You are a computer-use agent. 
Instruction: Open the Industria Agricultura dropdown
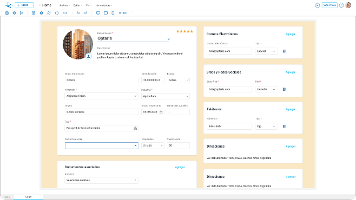tap(166, 96)
